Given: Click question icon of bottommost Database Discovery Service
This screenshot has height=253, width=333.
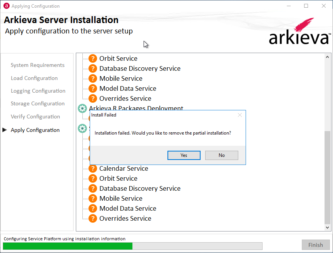Looking at the screenshot, I should tap(93, 188).
